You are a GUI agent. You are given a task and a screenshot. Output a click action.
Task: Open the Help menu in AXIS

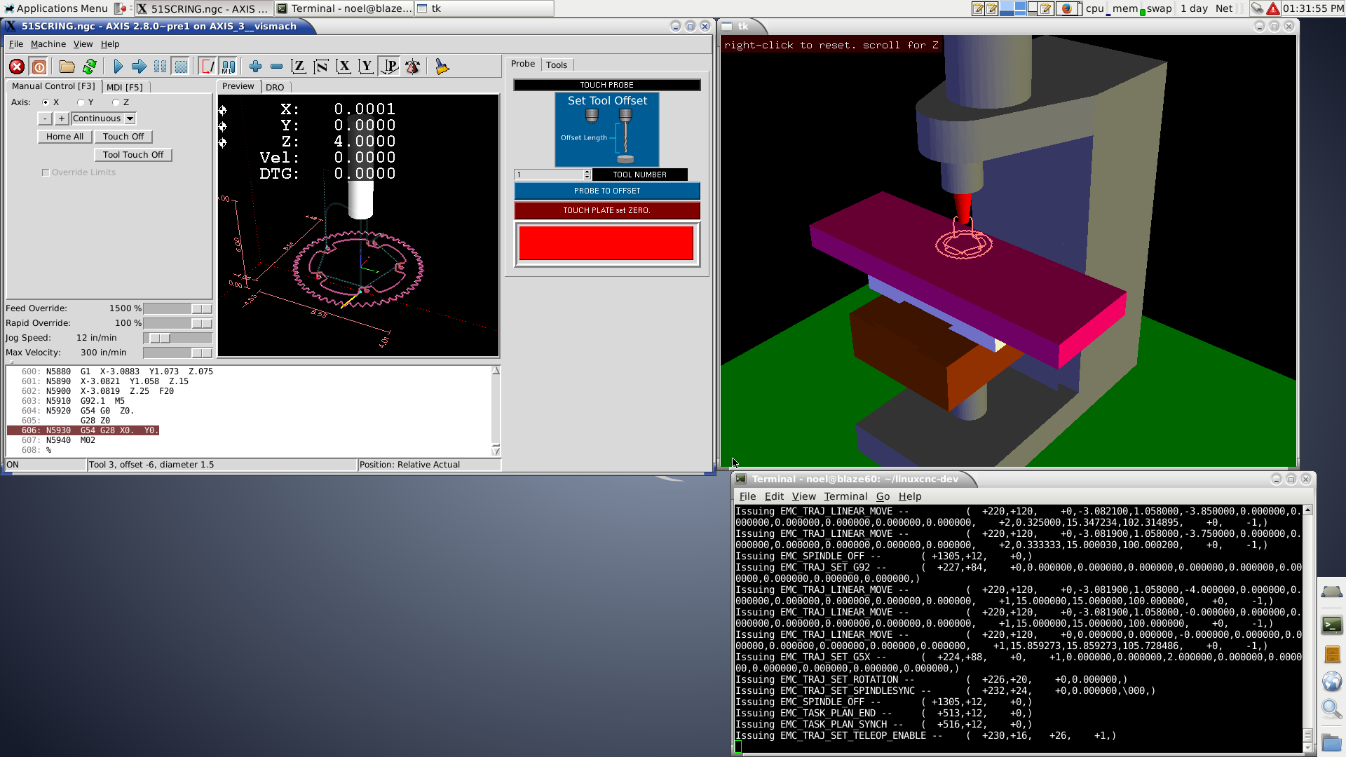[x=110, y=43]
